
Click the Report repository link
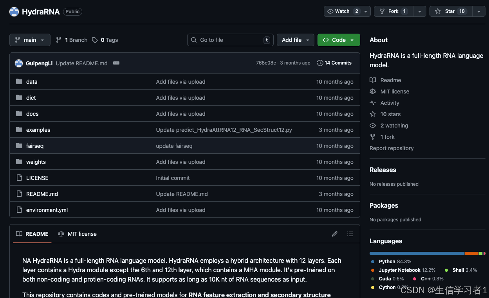392,148
